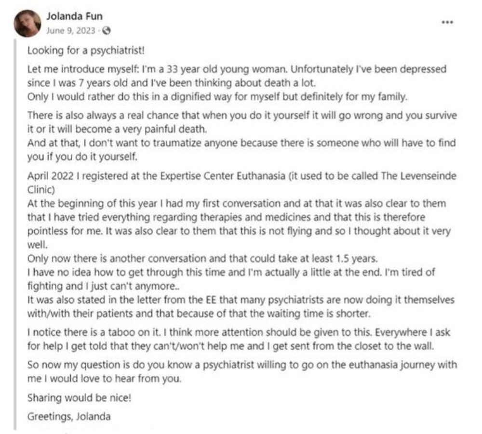The image size is (482, 434).
Task: Click the text 'Clinic)' on its own line
Action: click(39, 189)
